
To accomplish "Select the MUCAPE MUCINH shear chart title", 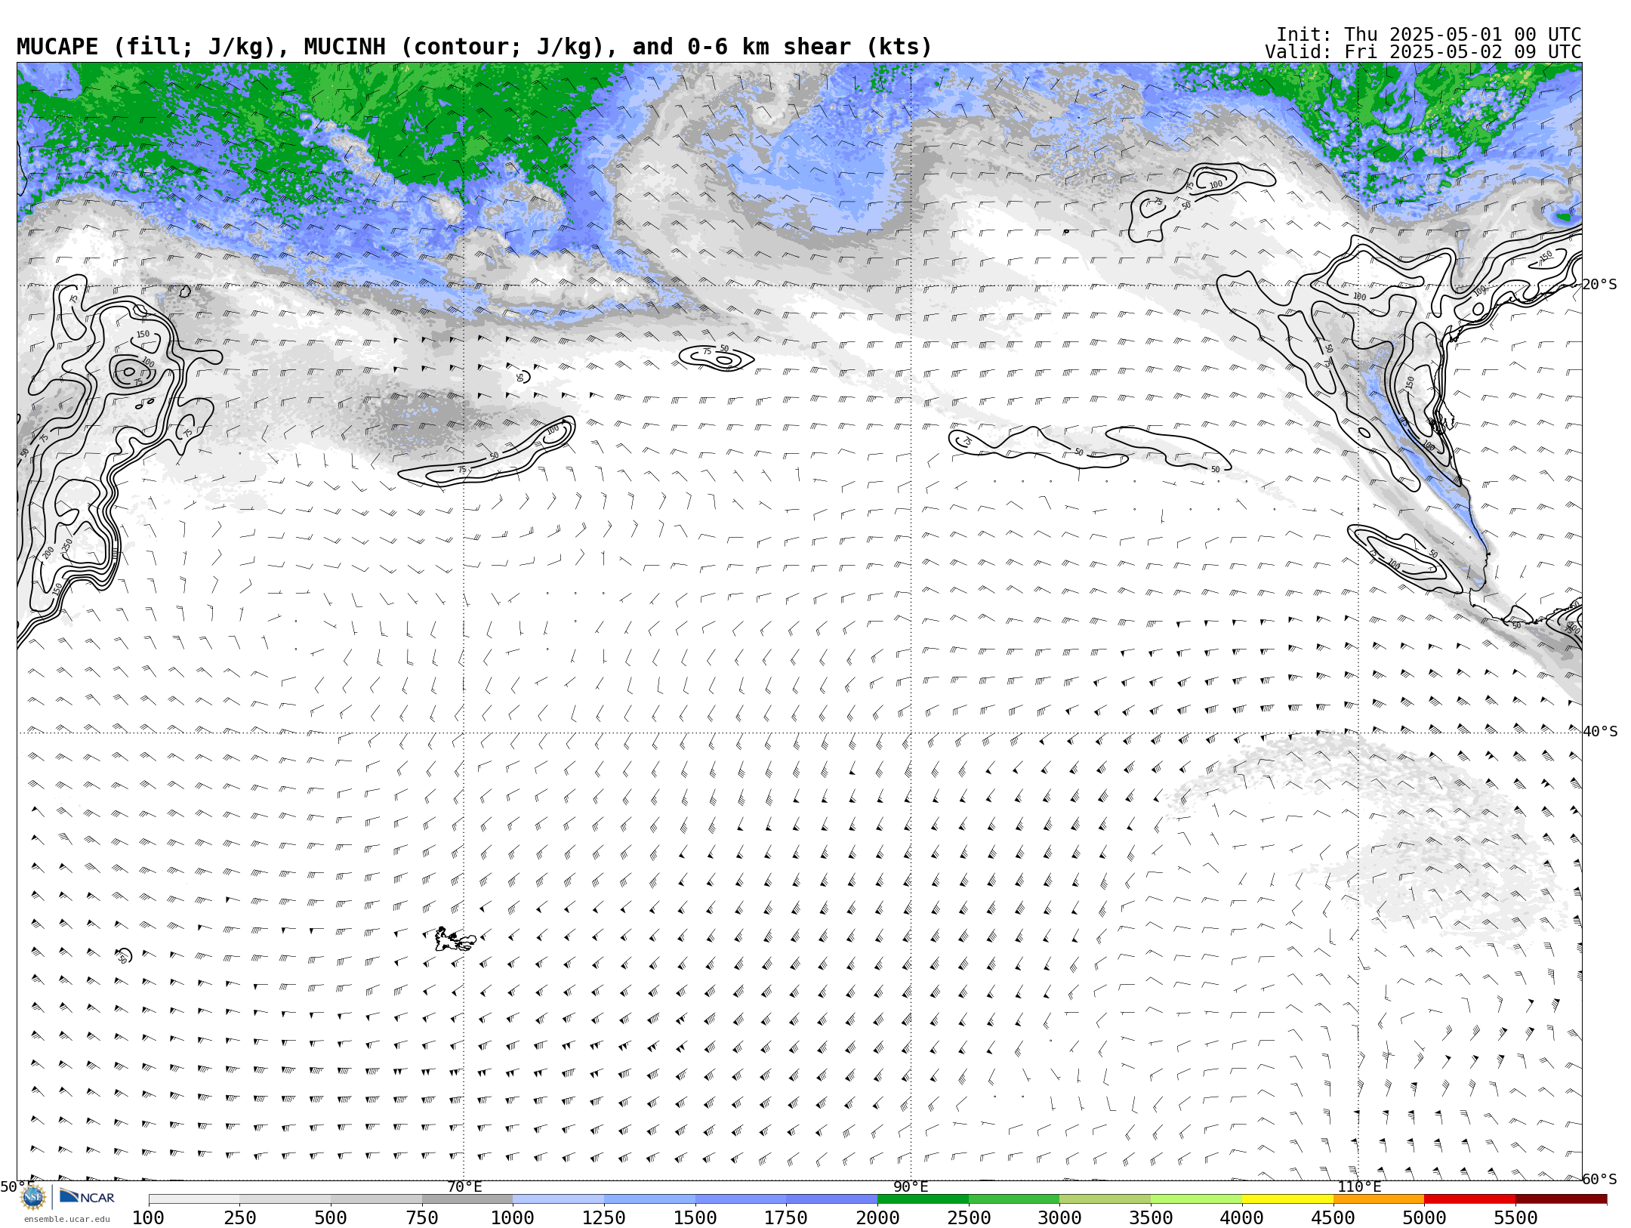I will tap(474, 47).
